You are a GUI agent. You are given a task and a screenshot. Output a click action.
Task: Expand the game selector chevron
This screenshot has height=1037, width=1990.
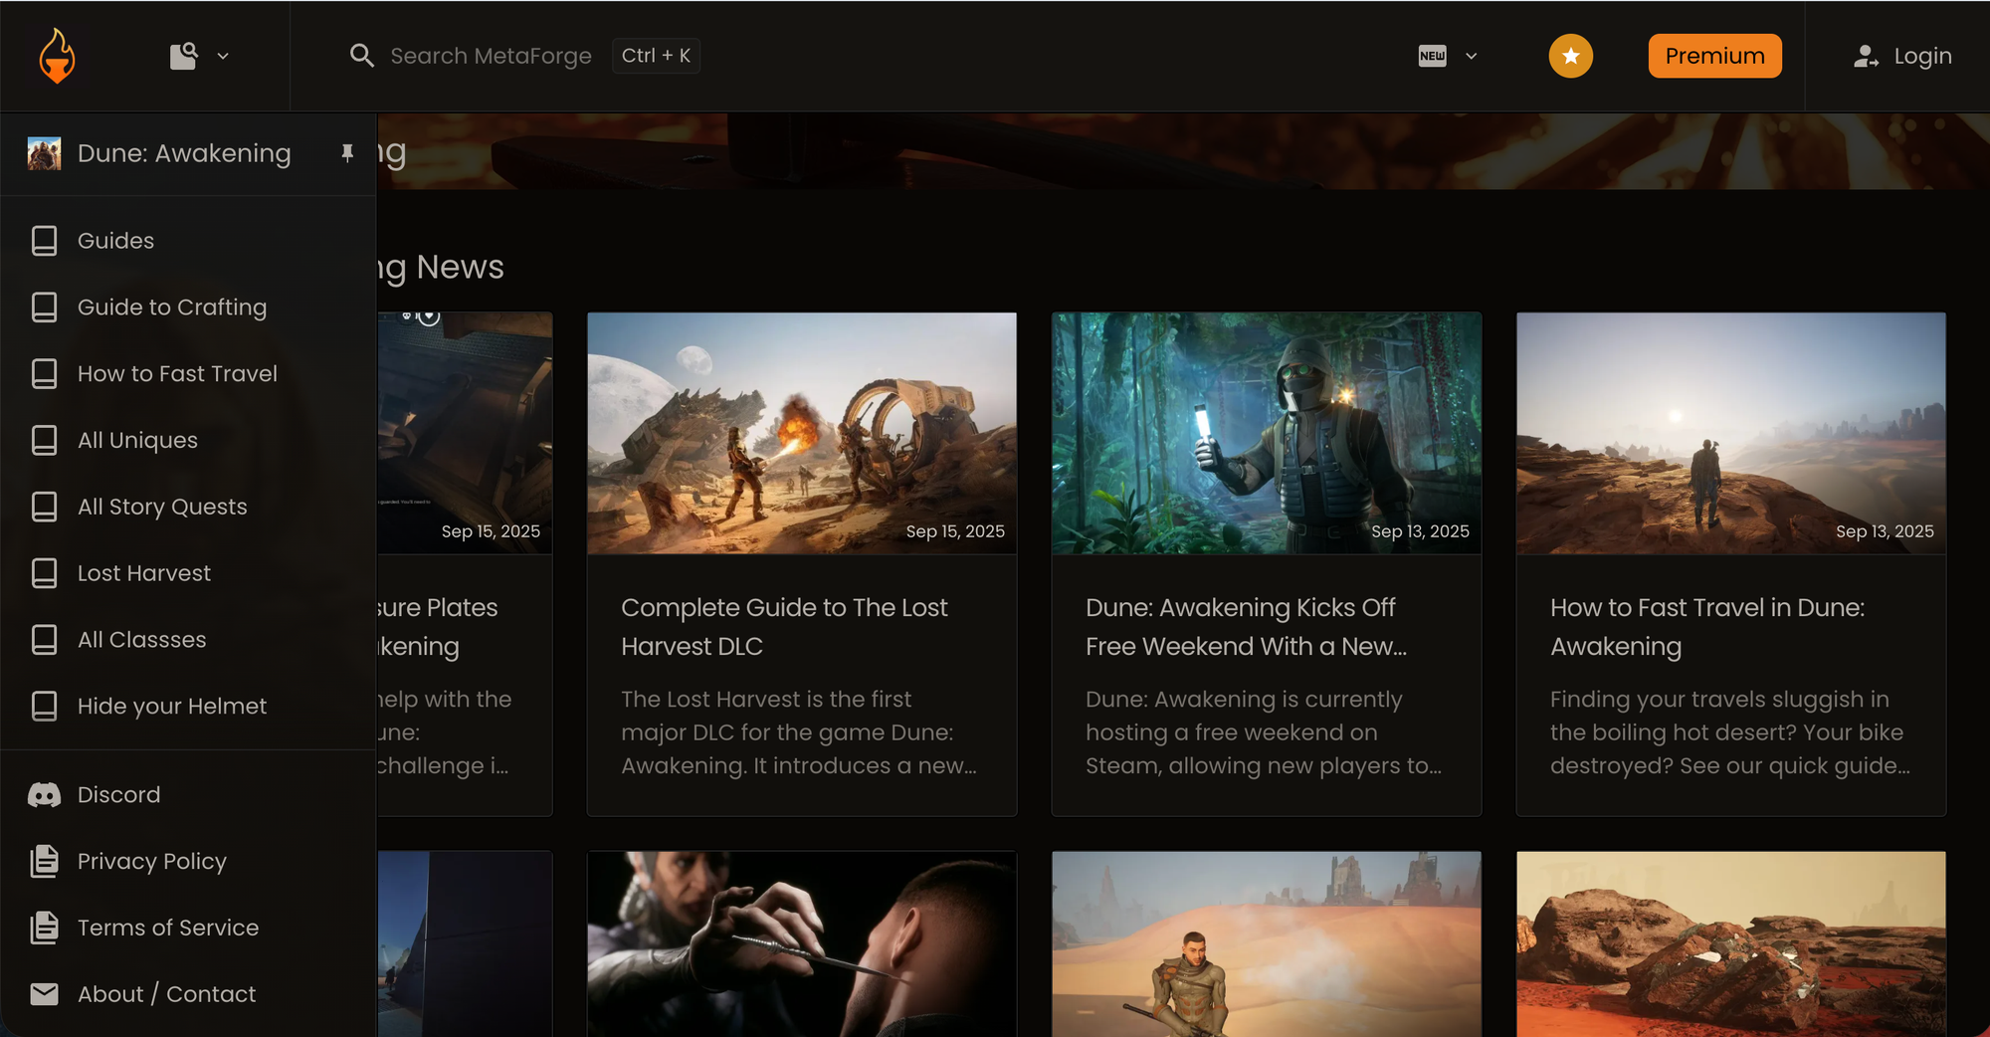click(x=223, y=57)
